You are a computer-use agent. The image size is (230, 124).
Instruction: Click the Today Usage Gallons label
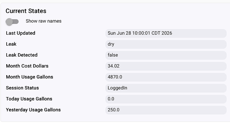(29, 99)
